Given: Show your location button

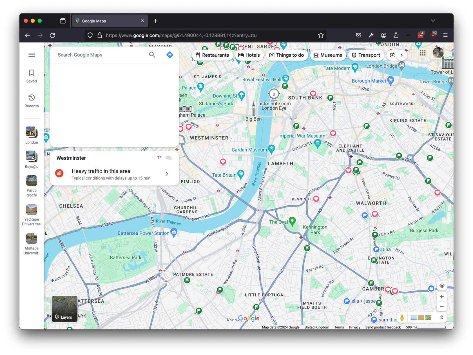Looking at the screenshot, I should [442, 286].
